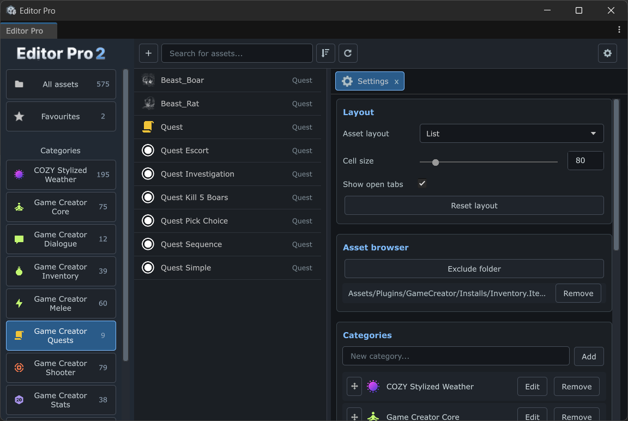Open settings with the top-right gear icon
This screenshot has height=421, width=628.
point(607,53)
